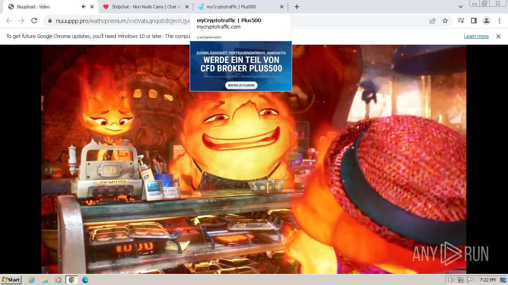
Task: Launch Microsoft Edge from the taskbar
Action: coord(85,280)
